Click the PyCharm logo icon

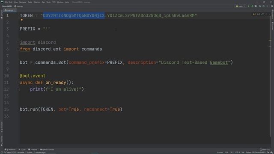(x=2, y=2)
